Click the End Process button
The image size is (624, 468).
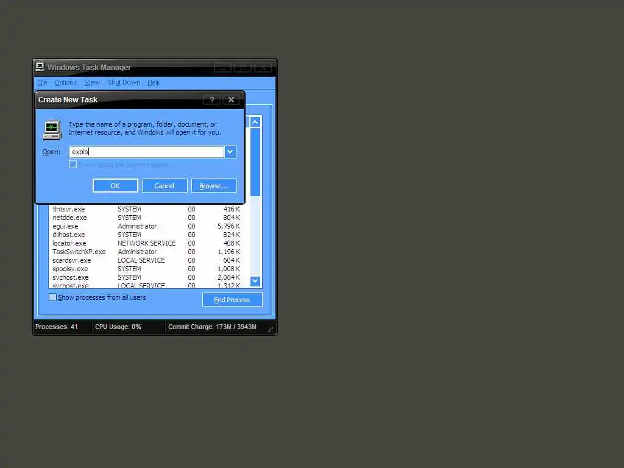(x=232, y=300)
